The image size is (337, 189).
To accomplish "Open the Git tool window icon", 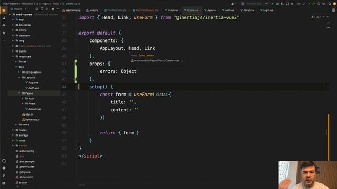I will click(4, 176).
